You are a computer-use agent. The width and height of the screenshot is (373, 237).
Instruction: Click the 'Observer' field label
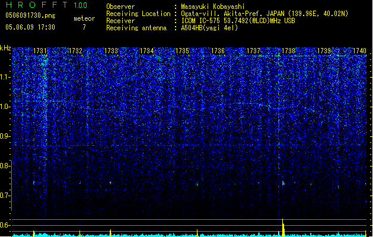pos(120,7)
